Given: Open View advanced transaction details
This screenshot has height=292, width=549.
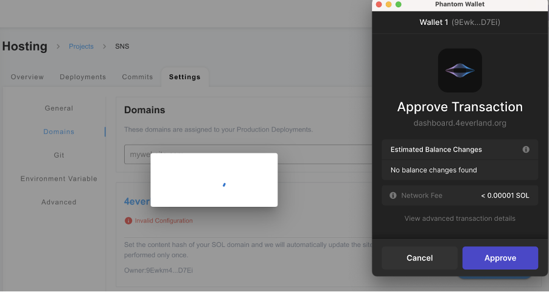Looking at the screenshot, I should click(460, 218).
